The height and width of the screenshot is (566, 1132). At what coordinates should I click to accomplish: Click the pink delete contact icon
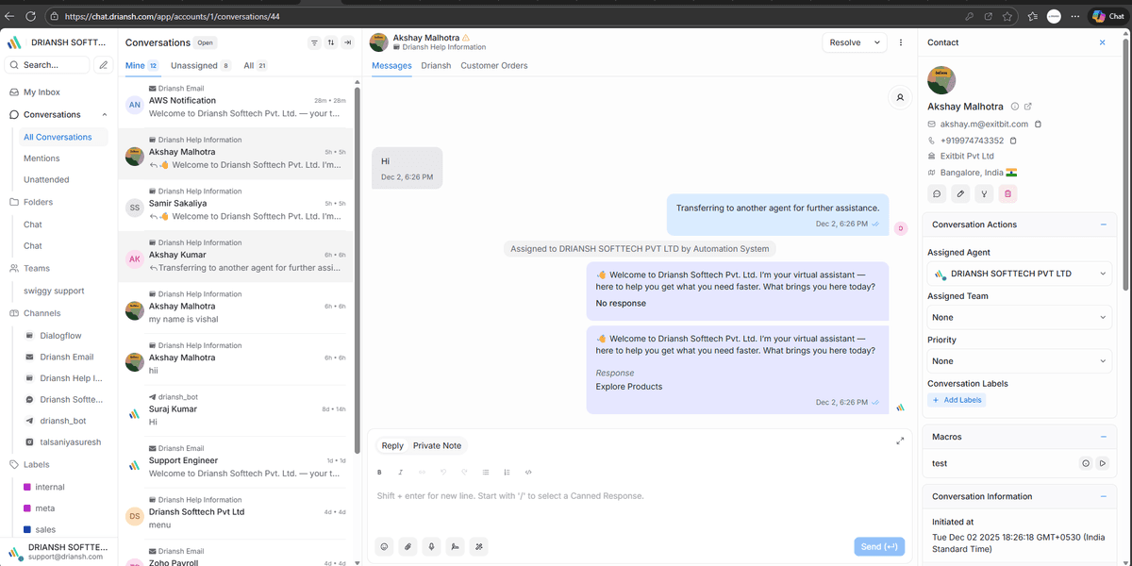pos(1007,193)
